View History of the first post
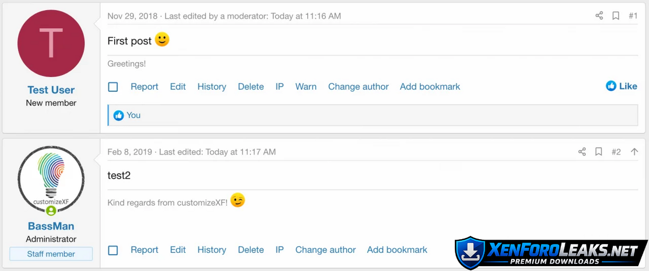 pyautogui.click(x=211, y=87)
